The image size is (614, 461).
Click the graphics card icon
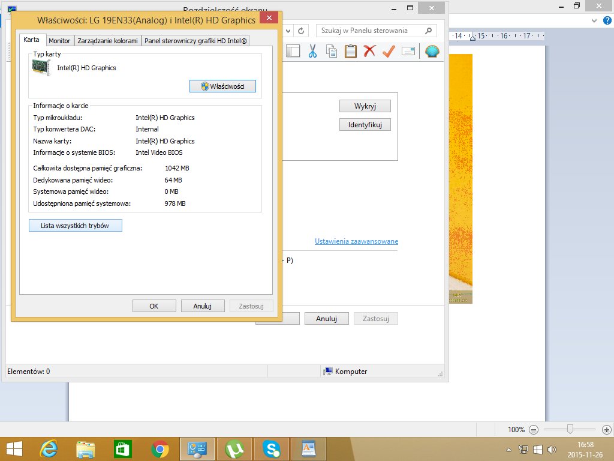click(x=41, y=67)
